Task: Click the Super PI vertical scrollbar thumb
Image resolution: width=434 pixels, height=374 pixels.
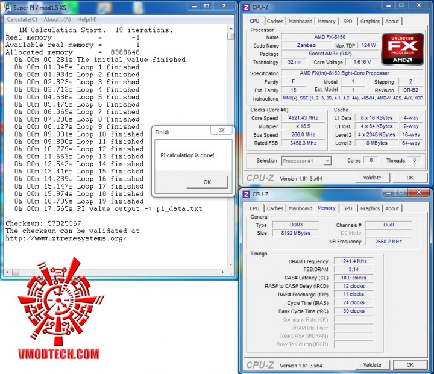Action: tap(231, 36)
